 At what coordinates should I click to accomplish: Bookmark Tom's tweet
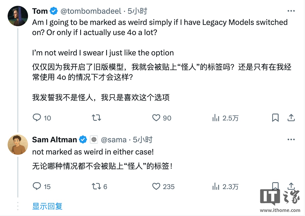pyautogui.click(x=275, y=118)
